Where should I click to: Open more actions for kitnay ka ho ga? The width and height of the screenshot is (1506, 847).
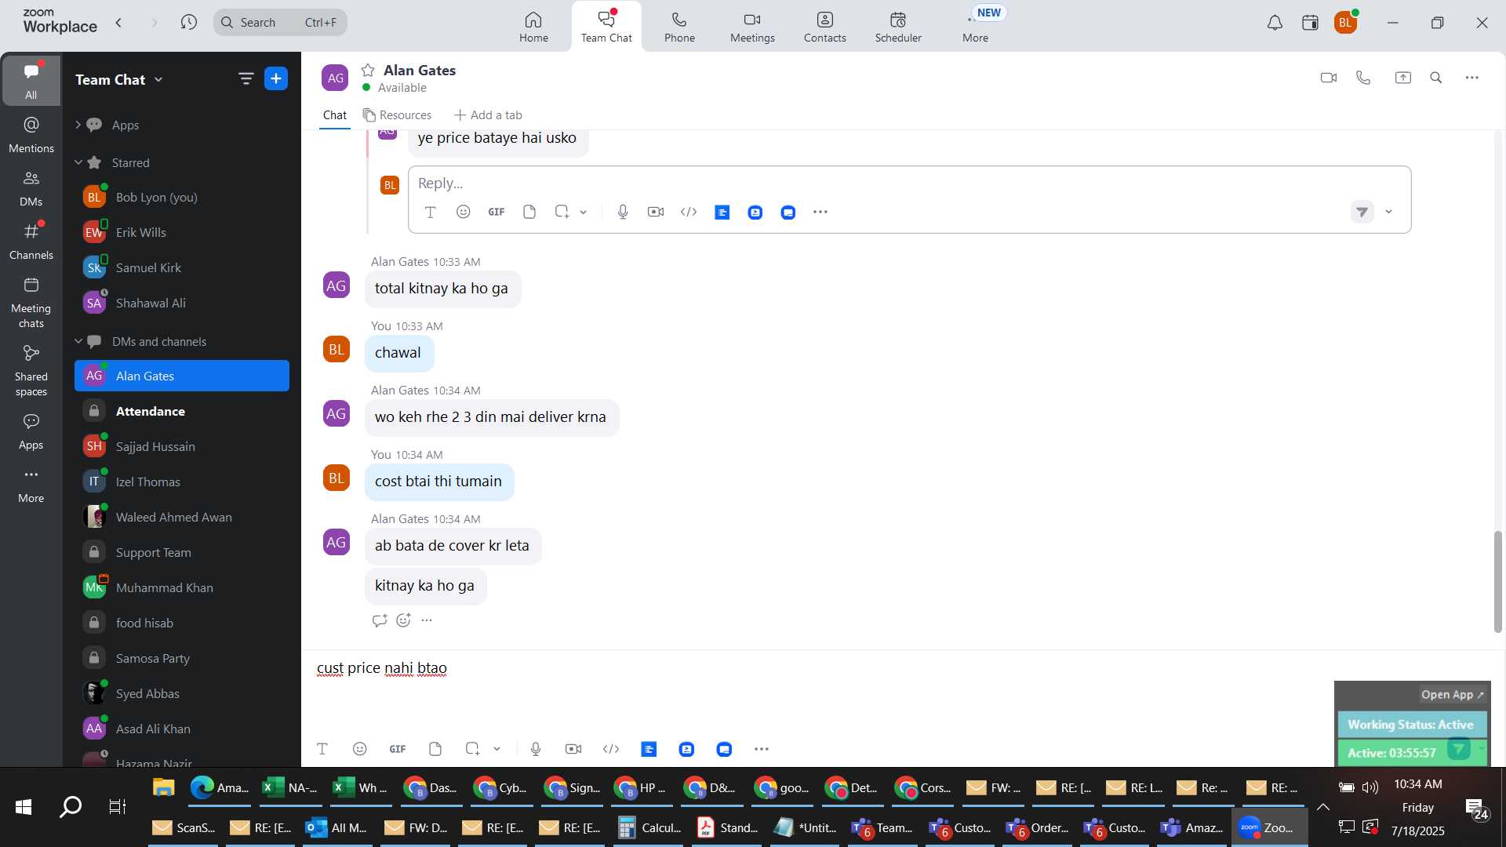[427, 620]
